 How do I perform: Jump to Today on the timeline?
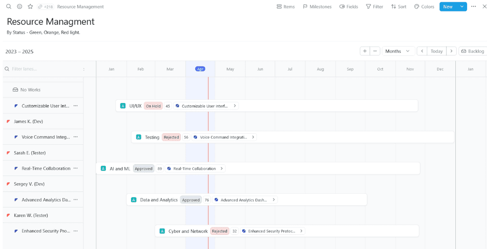(437, 51)
